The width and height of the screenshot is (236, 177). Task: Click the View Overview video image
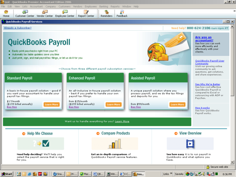coord(190,144)
